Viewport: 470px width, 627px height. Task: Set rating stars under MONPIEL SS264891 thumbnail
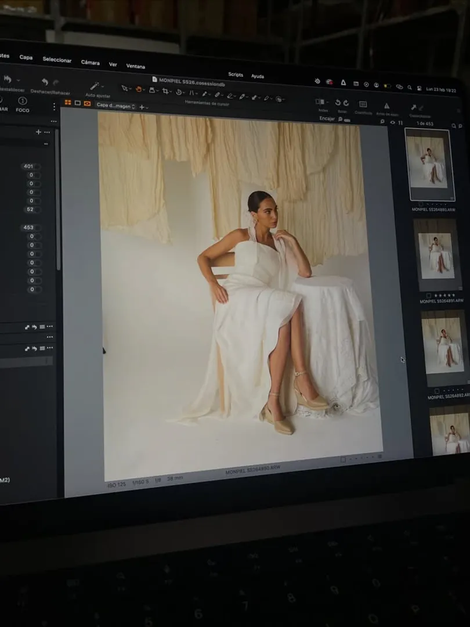(x=444, y=295)
